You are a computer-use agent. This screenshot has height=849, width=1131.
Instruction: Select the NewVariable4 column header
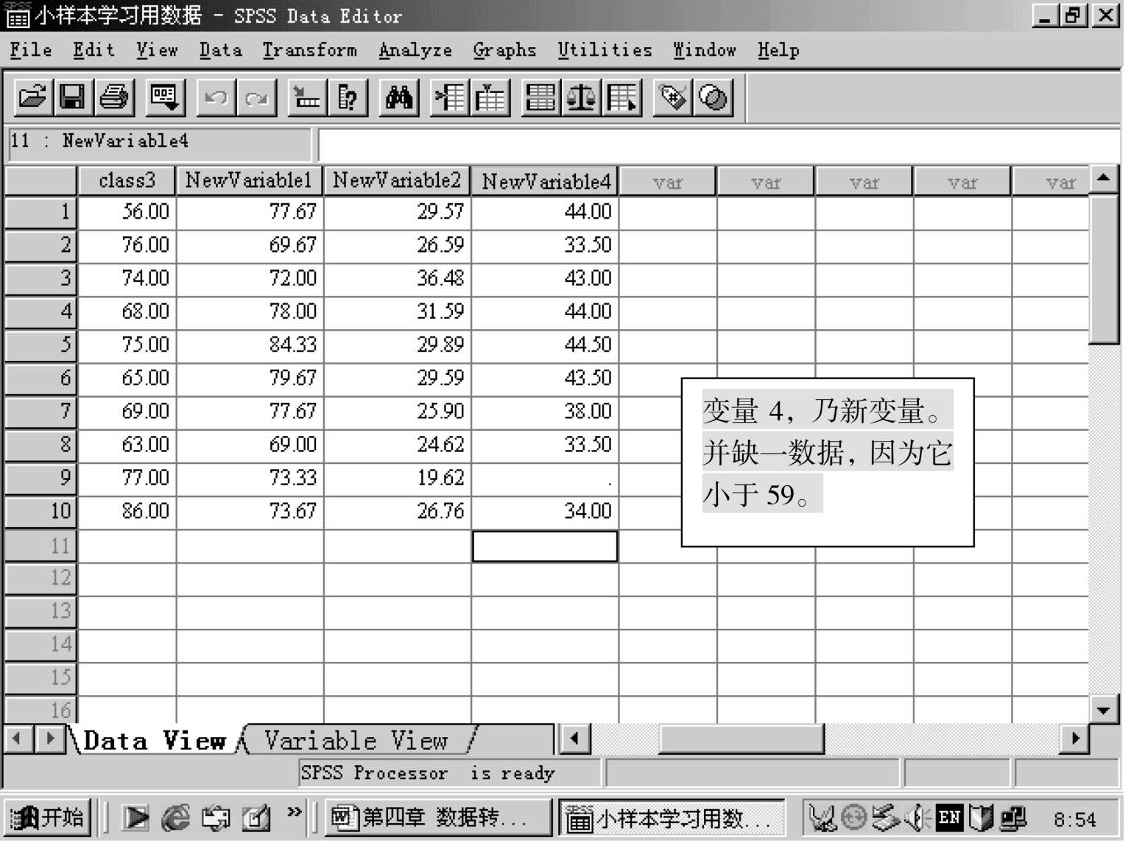(545, 180)
